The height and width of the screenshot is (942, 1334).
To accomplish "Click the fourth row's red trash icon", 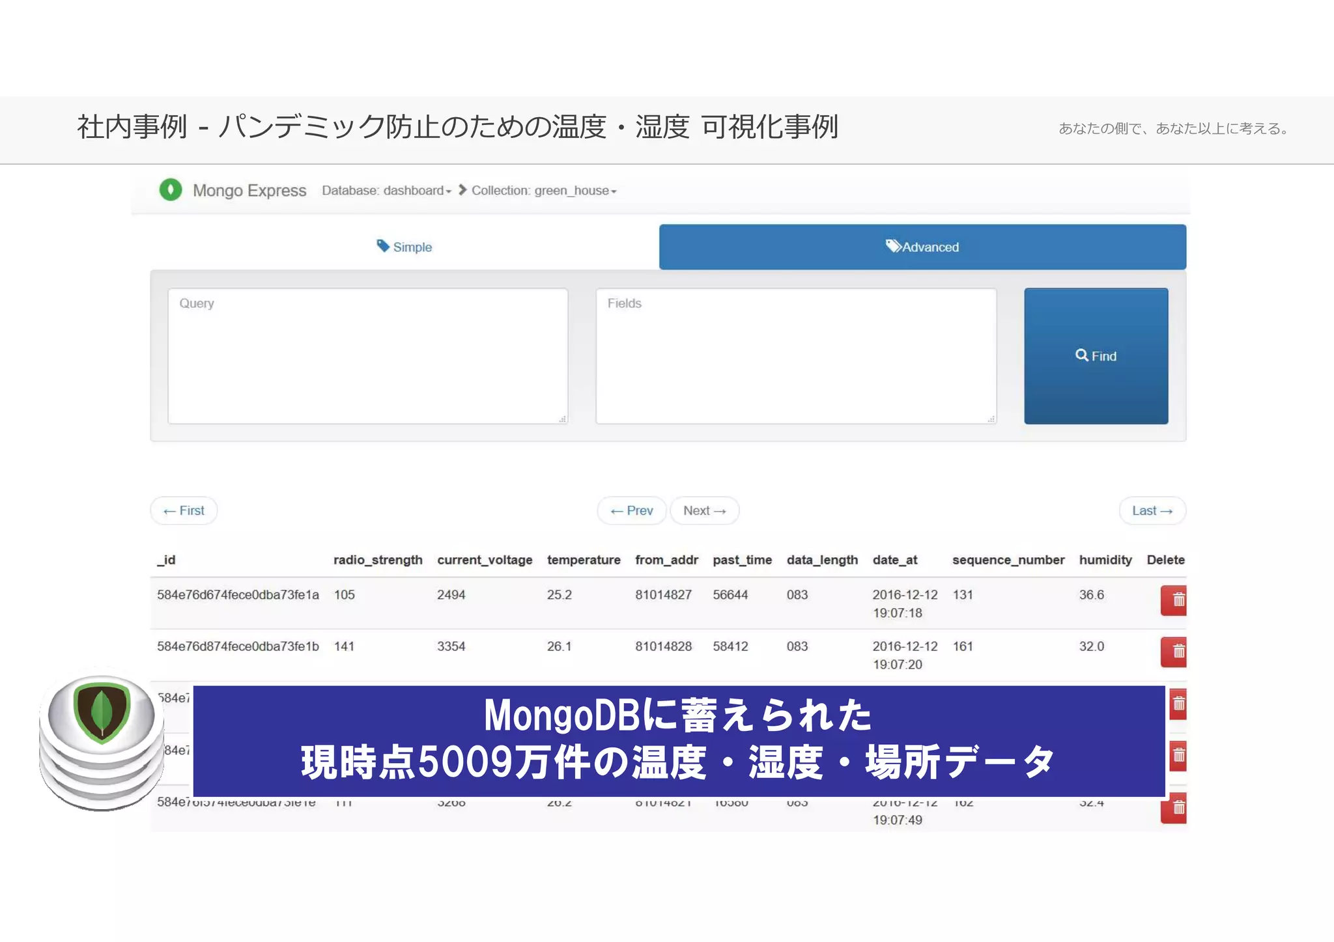I will (1178, 755).
